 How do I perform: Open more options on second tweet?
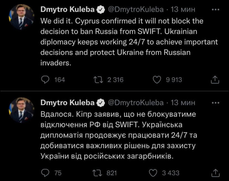coord(215,103)
